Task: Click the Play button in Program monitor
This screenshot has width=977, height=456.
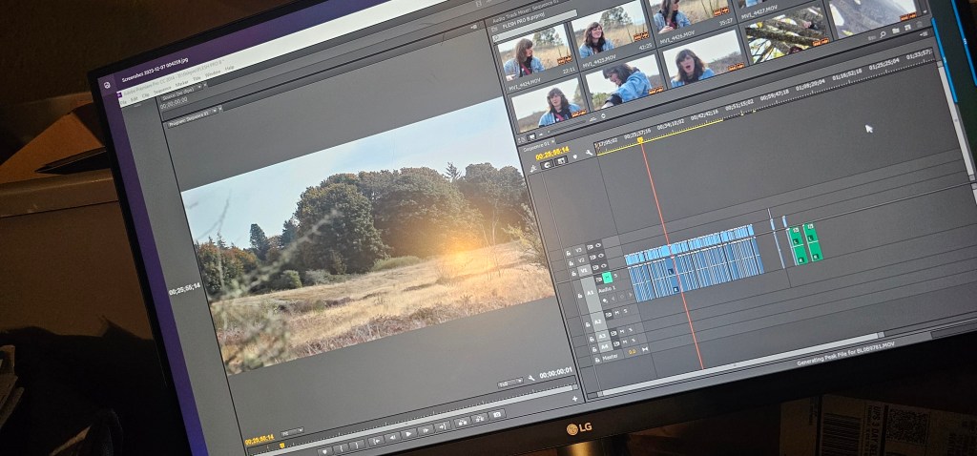Action: pyautogui.click(x=408, y=433)
